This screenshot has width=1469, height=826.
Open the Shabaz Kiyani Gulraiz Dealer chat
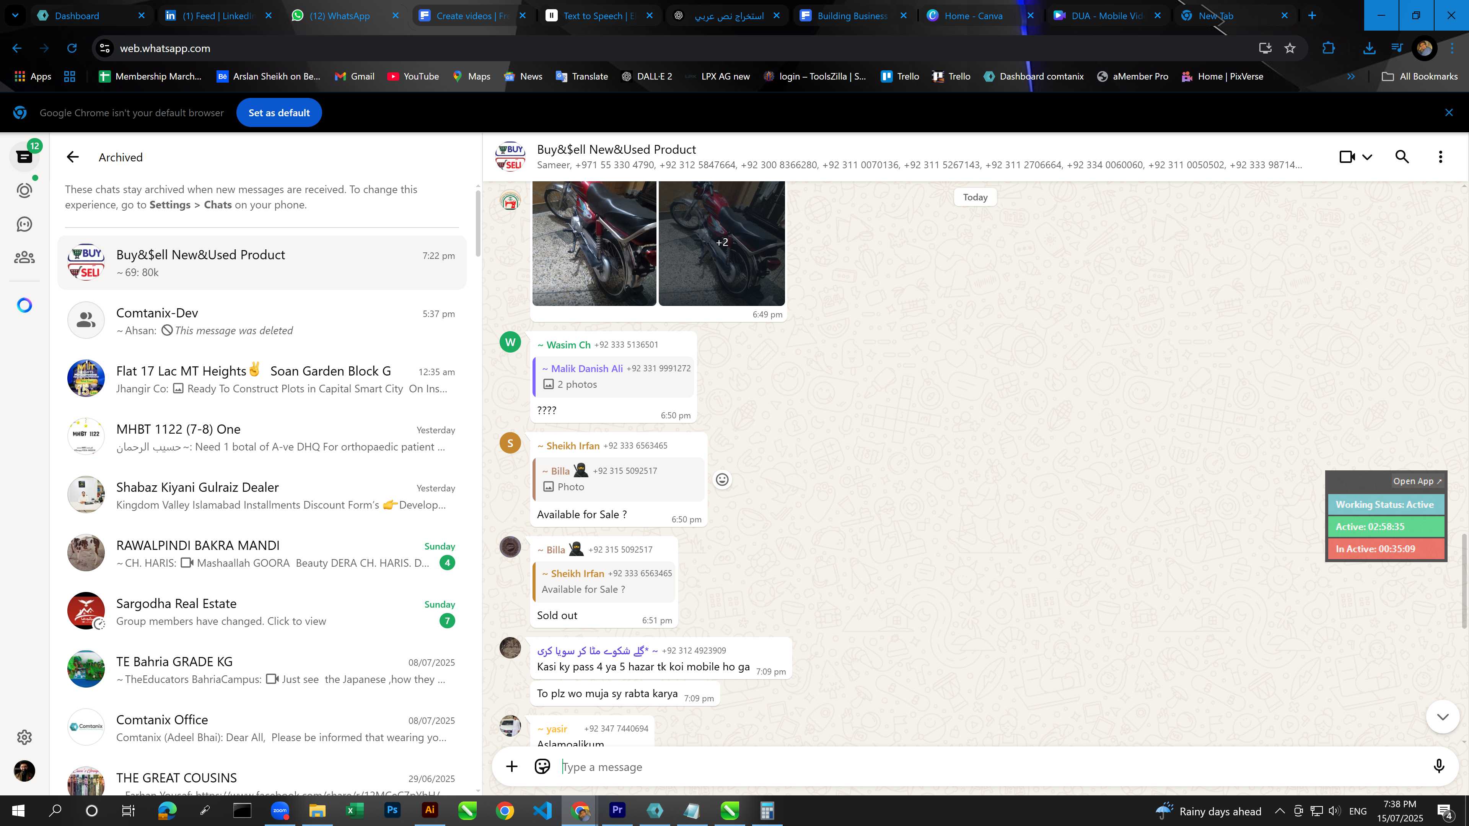click(262, 495)
